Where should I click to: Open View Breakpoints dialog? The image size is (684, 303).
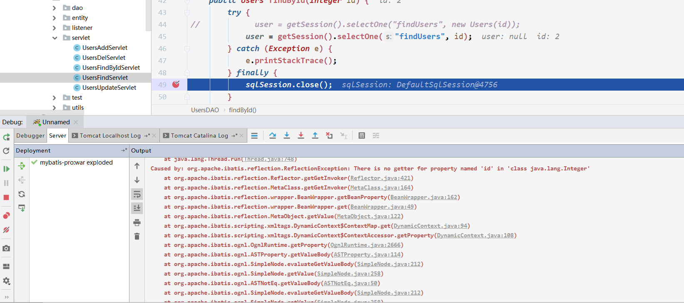(x=6, y=215)
